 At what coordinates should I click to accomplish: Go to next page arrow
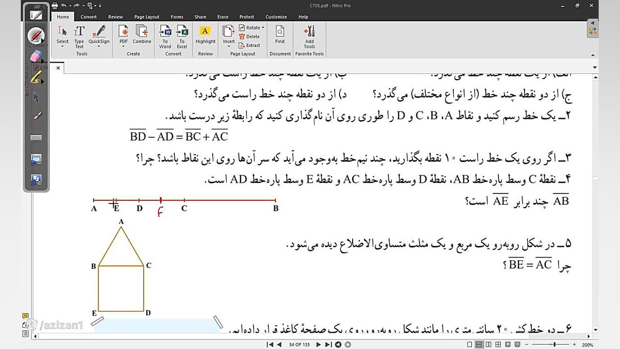318,345
